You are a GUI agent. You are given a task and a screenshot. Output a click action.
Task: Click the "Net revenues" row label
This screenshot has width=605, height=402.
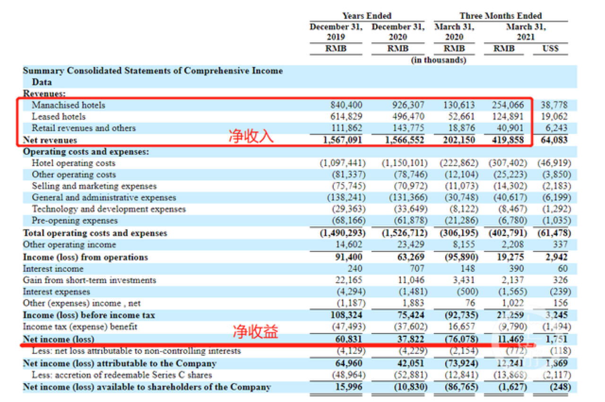click(50, 140)
